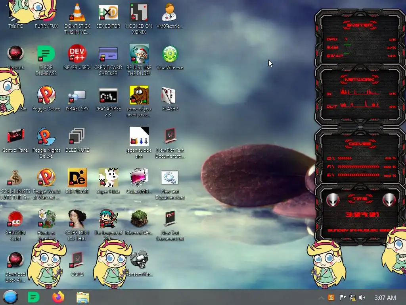Launch the Super Hilda shortcut
The height and width of the screenshot is (305, 406).
click(108, 178)
